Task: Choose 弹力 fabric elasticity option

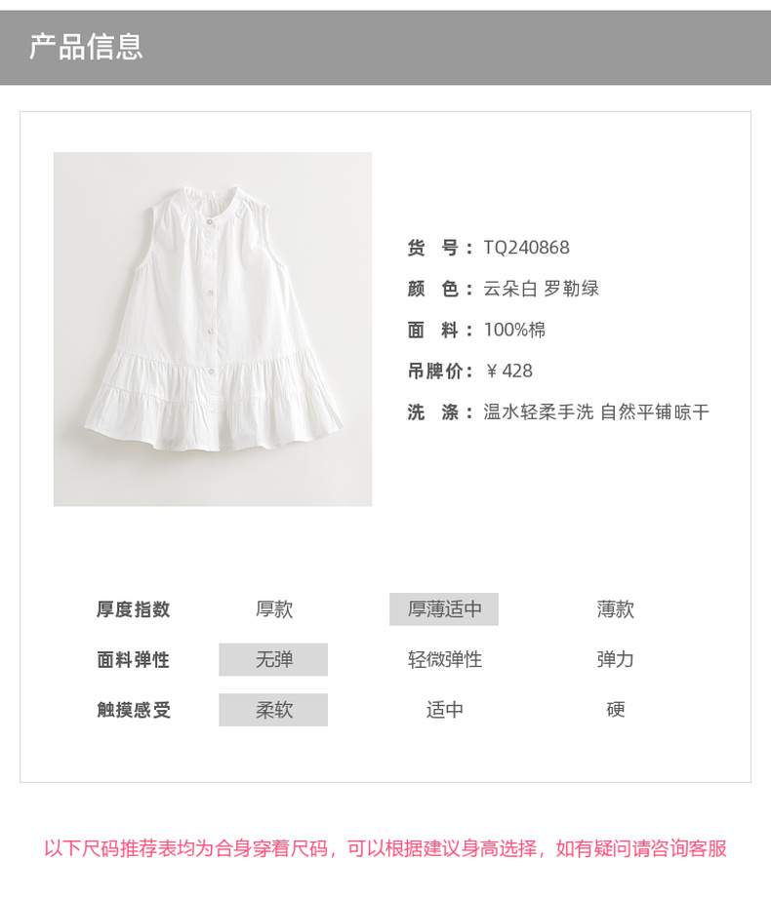Action: coord(615,659)
